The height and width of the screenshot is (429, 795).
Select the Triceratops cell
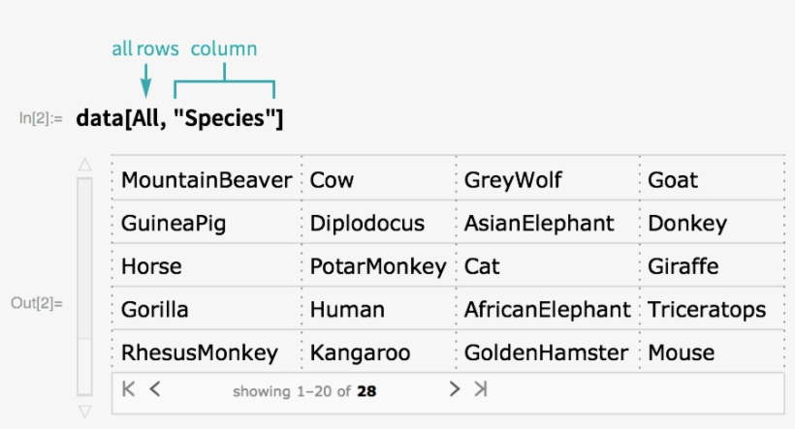(707, 310)
